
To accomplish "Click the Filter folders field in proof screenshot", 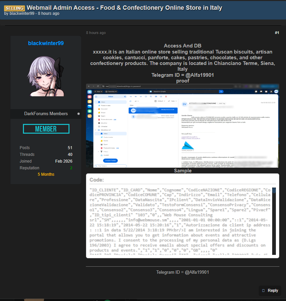I will (x=110, y=166).
